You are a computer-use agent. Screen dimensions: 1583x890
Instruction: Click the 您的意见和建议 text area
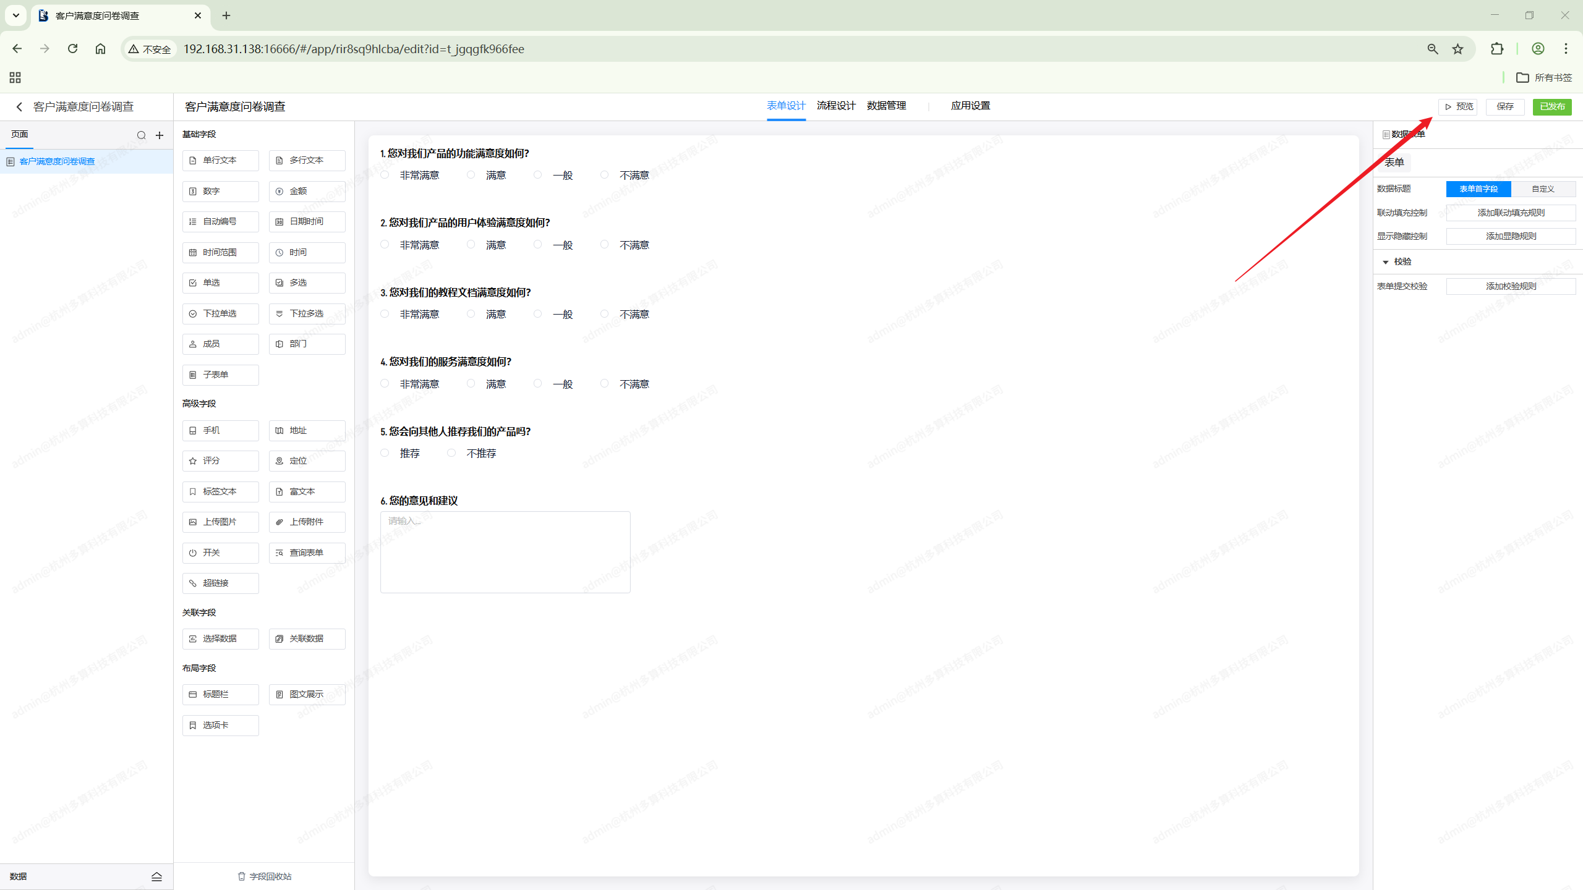coord(505,552)
